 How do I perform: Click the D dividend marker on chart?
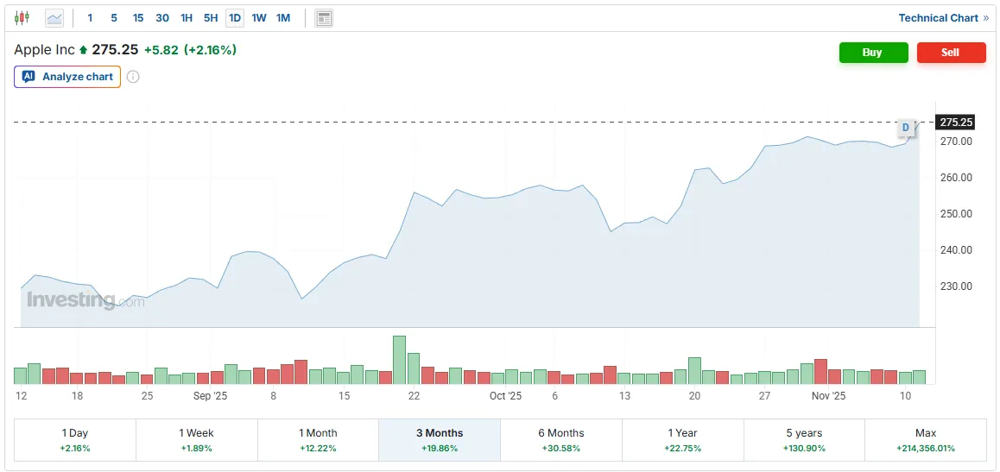(x=905, y=128)
